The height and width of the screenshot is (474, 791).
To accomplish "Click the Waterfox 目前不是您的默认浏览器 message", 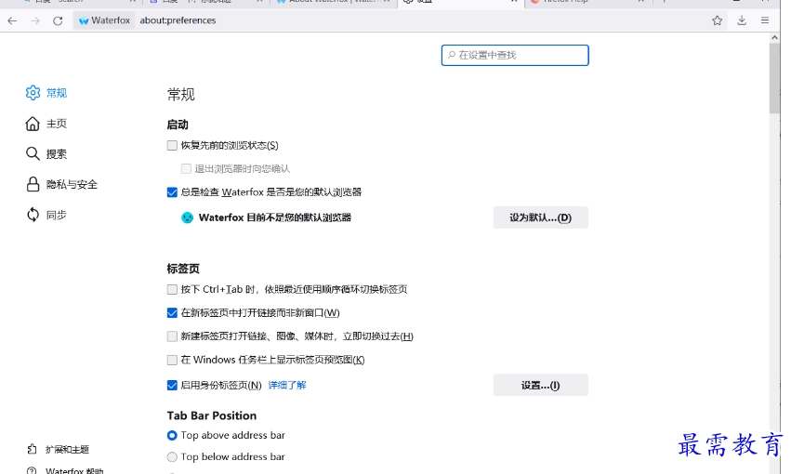I will pyautogui.click(x=275, y=217).
